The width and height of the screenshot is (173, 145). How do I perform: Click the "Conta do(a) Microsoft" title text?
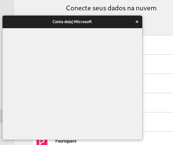72,22
